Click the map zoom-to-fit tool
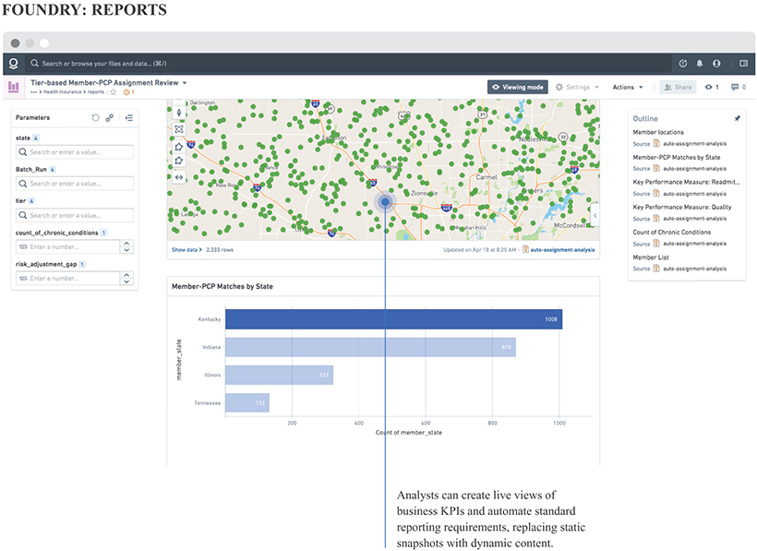The height and width of the screenshot is (551, 757). [x=179, y=128]
